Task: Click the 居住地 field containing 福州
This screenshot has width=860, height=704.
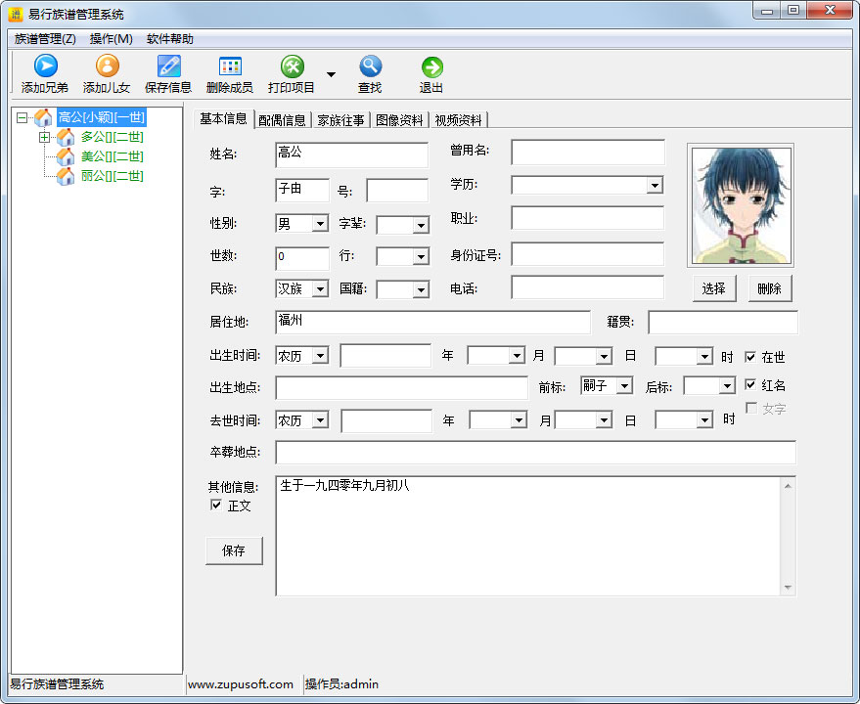Action: (432, 323)
